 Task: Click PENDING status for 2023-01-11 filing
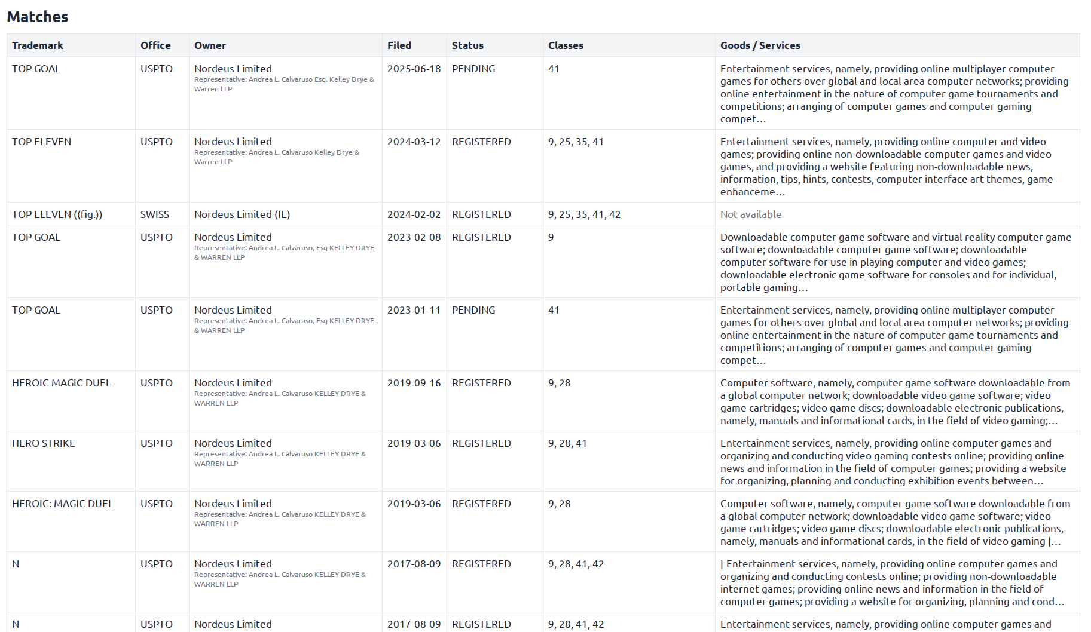pyautogui.click(x=473, y=310)
